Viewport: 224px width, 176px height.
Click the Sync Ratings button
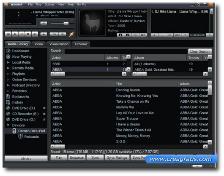point(117,157)
